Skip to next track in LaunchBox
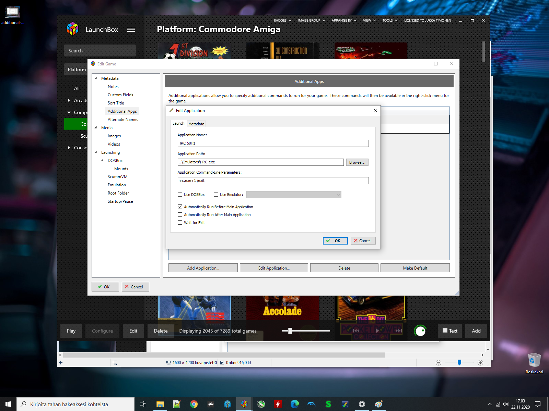 [x=398, y=331]
